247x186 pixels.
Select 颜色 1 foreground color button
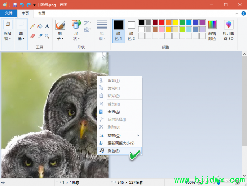(119, 31)
